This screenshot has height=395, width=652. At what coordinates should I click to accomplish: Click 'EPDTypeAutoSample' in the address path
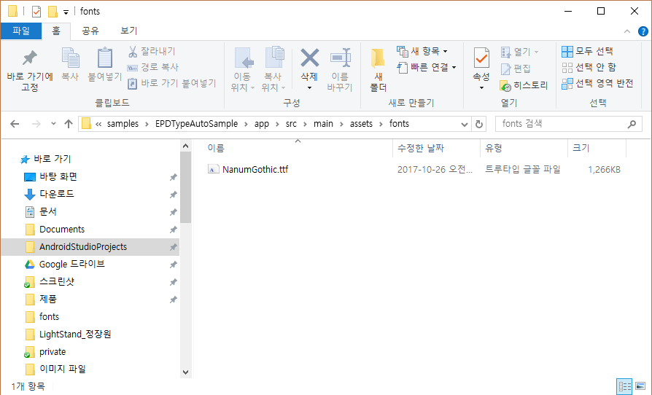click(197, 124)
